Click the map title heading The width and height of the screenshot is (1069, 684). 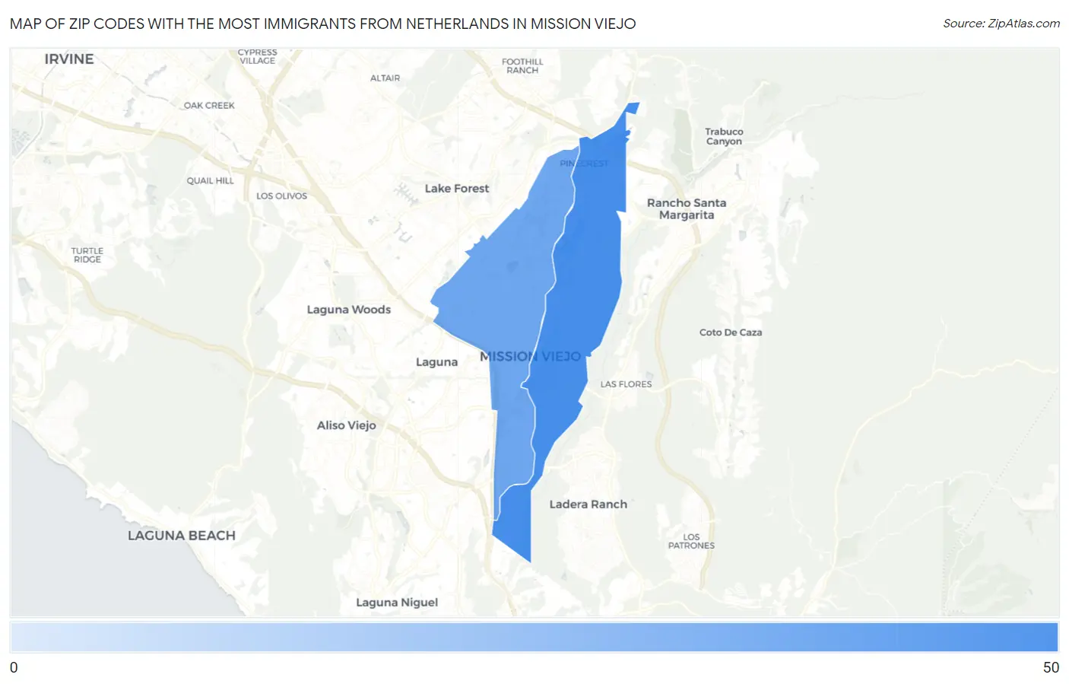[x=322, y=24]
